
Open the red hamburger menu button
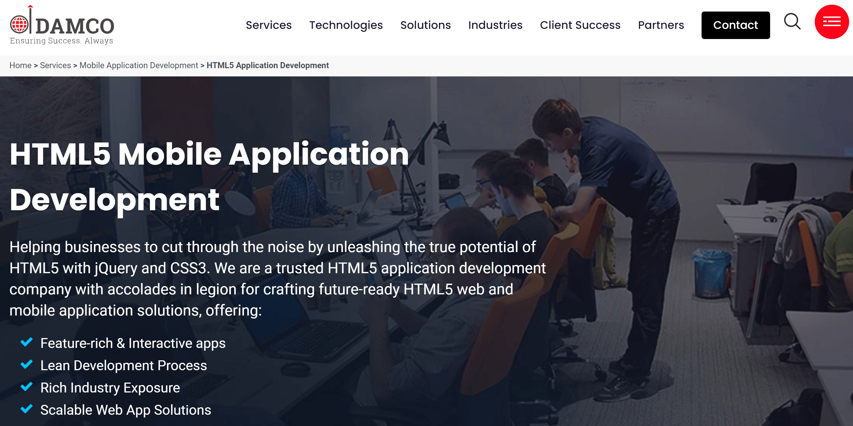click(x=831, y=22)
